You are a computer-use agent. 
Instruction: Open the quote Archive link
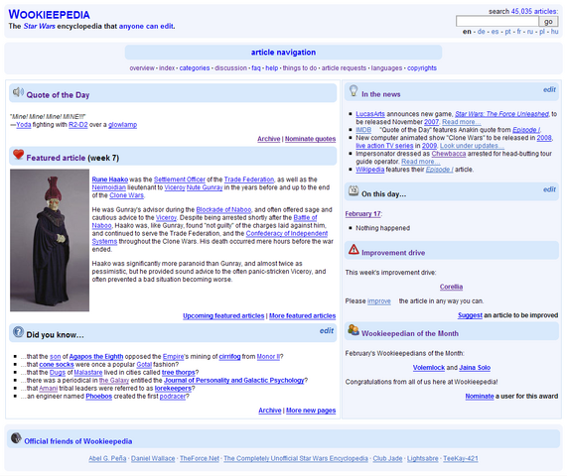point(269,139)
